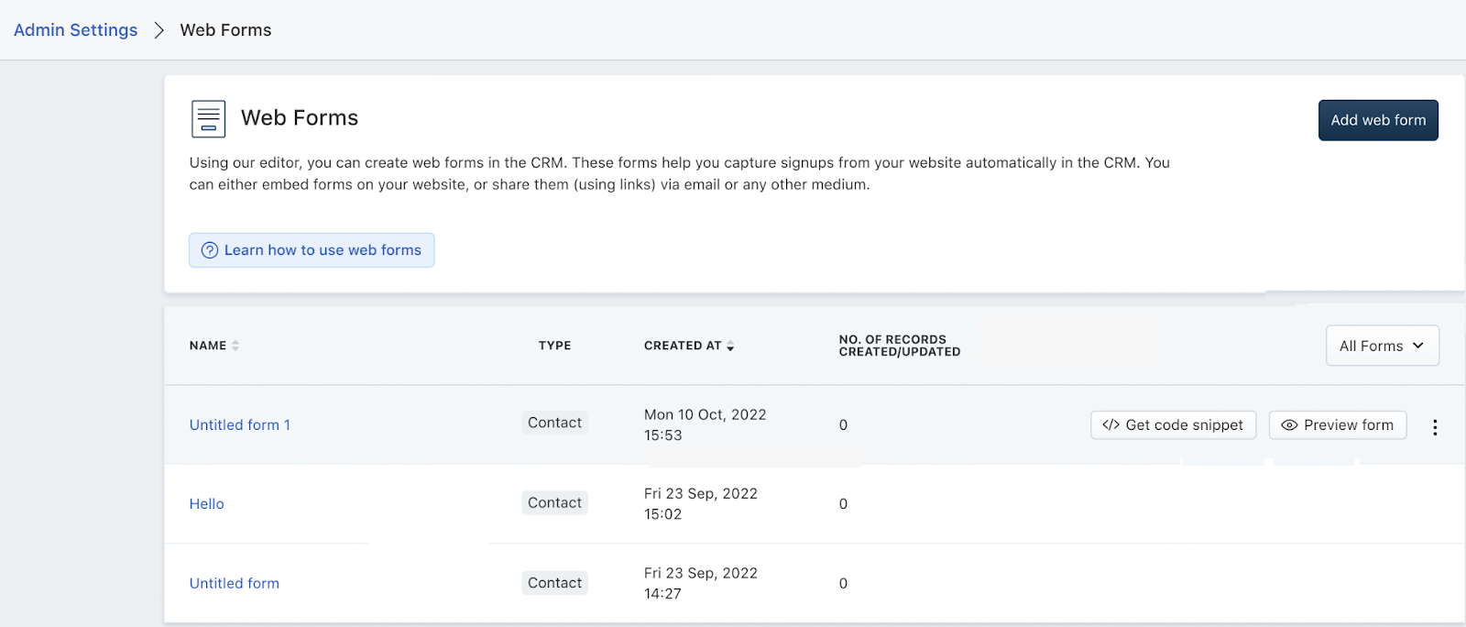Click the Type column header
The width and height of the screenshot is (1466, 627).
coord(554,346)
